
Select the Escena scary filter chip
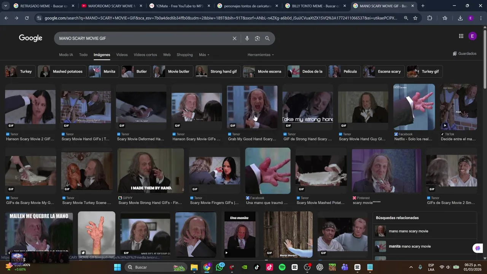[x=384, y=72]
